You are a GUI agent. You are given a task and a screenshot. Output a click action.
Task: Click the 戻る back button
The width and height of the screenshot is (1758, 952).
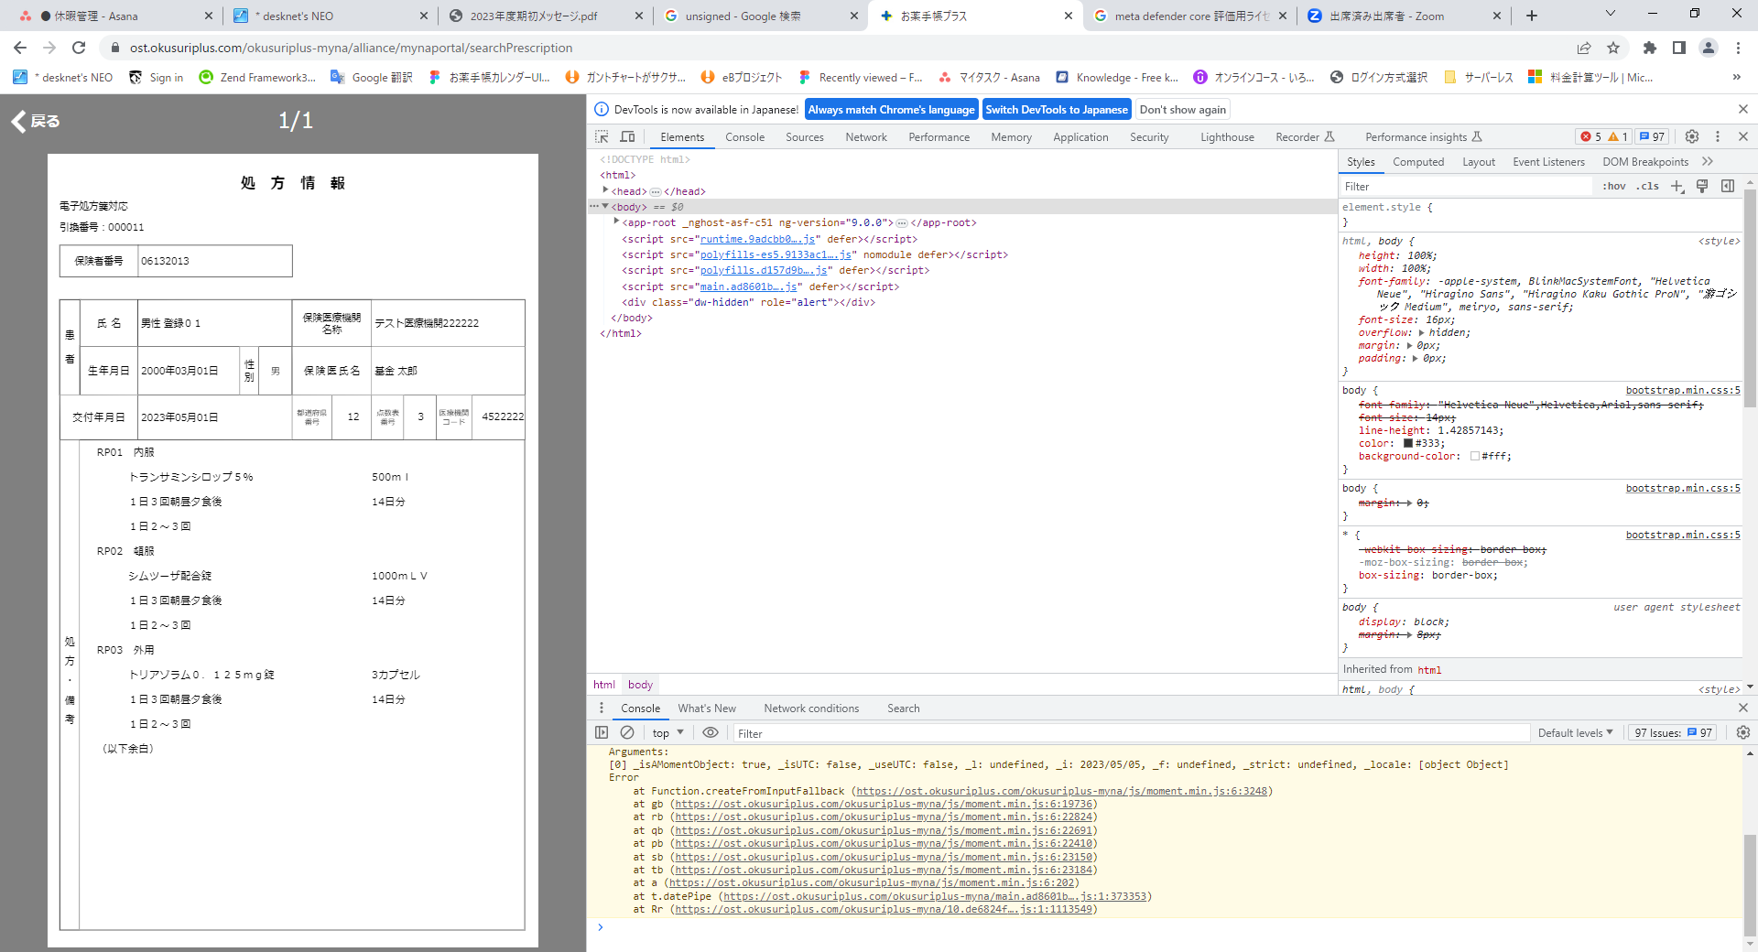pyautogui.click(x=36, y=121)
